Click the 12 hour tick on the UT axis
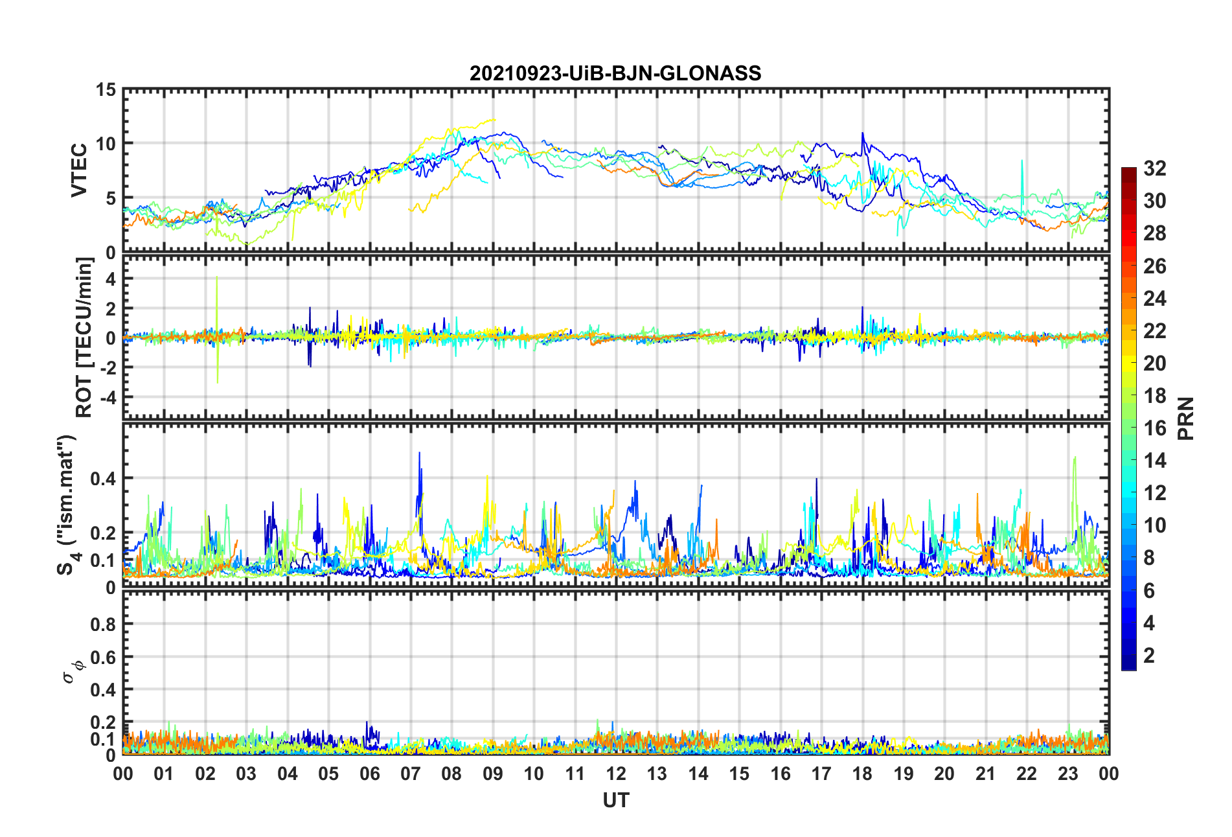The width and height of the screenshot is (1232, 837). coord(616,774)
